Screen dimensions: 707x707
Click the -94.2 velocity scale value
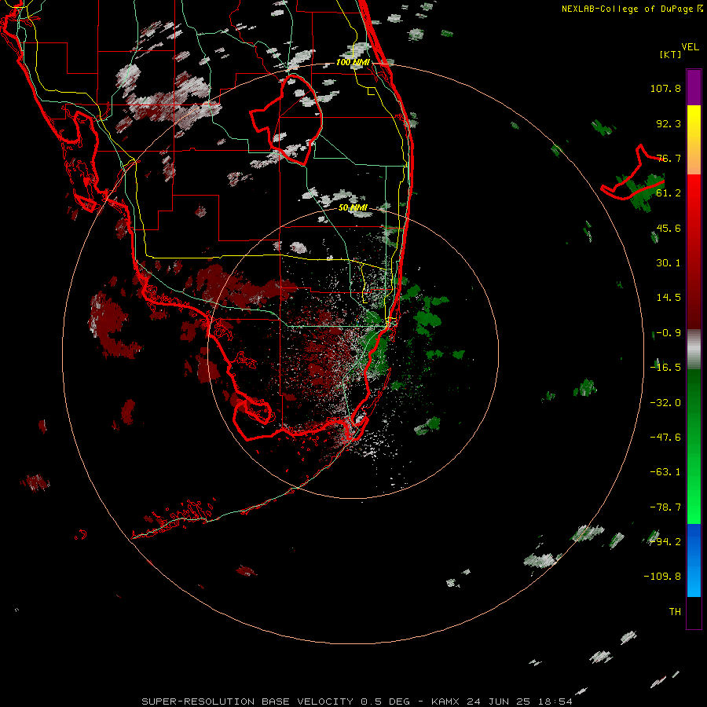pos(665,542)
